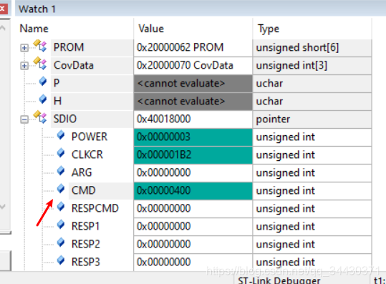Click type unsigned int[3]

(x=312, y=65)
